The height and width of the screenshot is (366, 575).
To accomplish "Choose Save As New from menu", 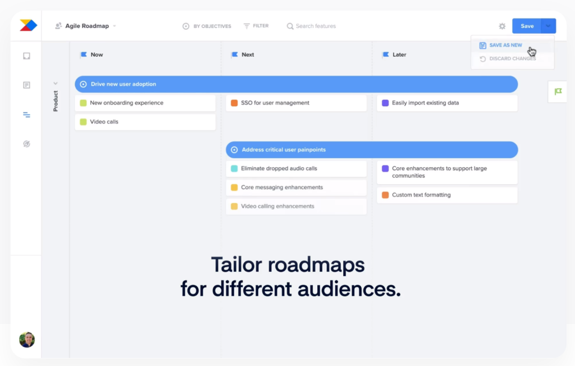I will pos(505,45).
